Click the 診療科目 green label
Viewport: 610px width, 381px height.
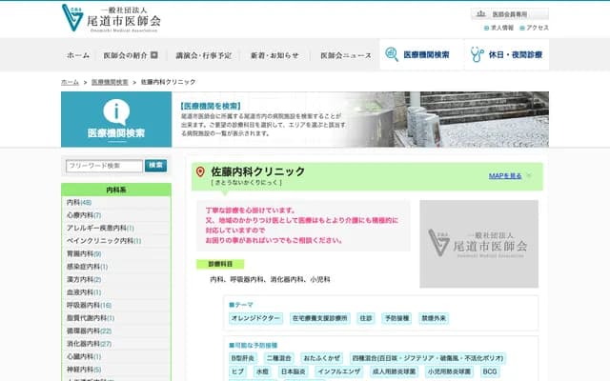tap(220, 265)
